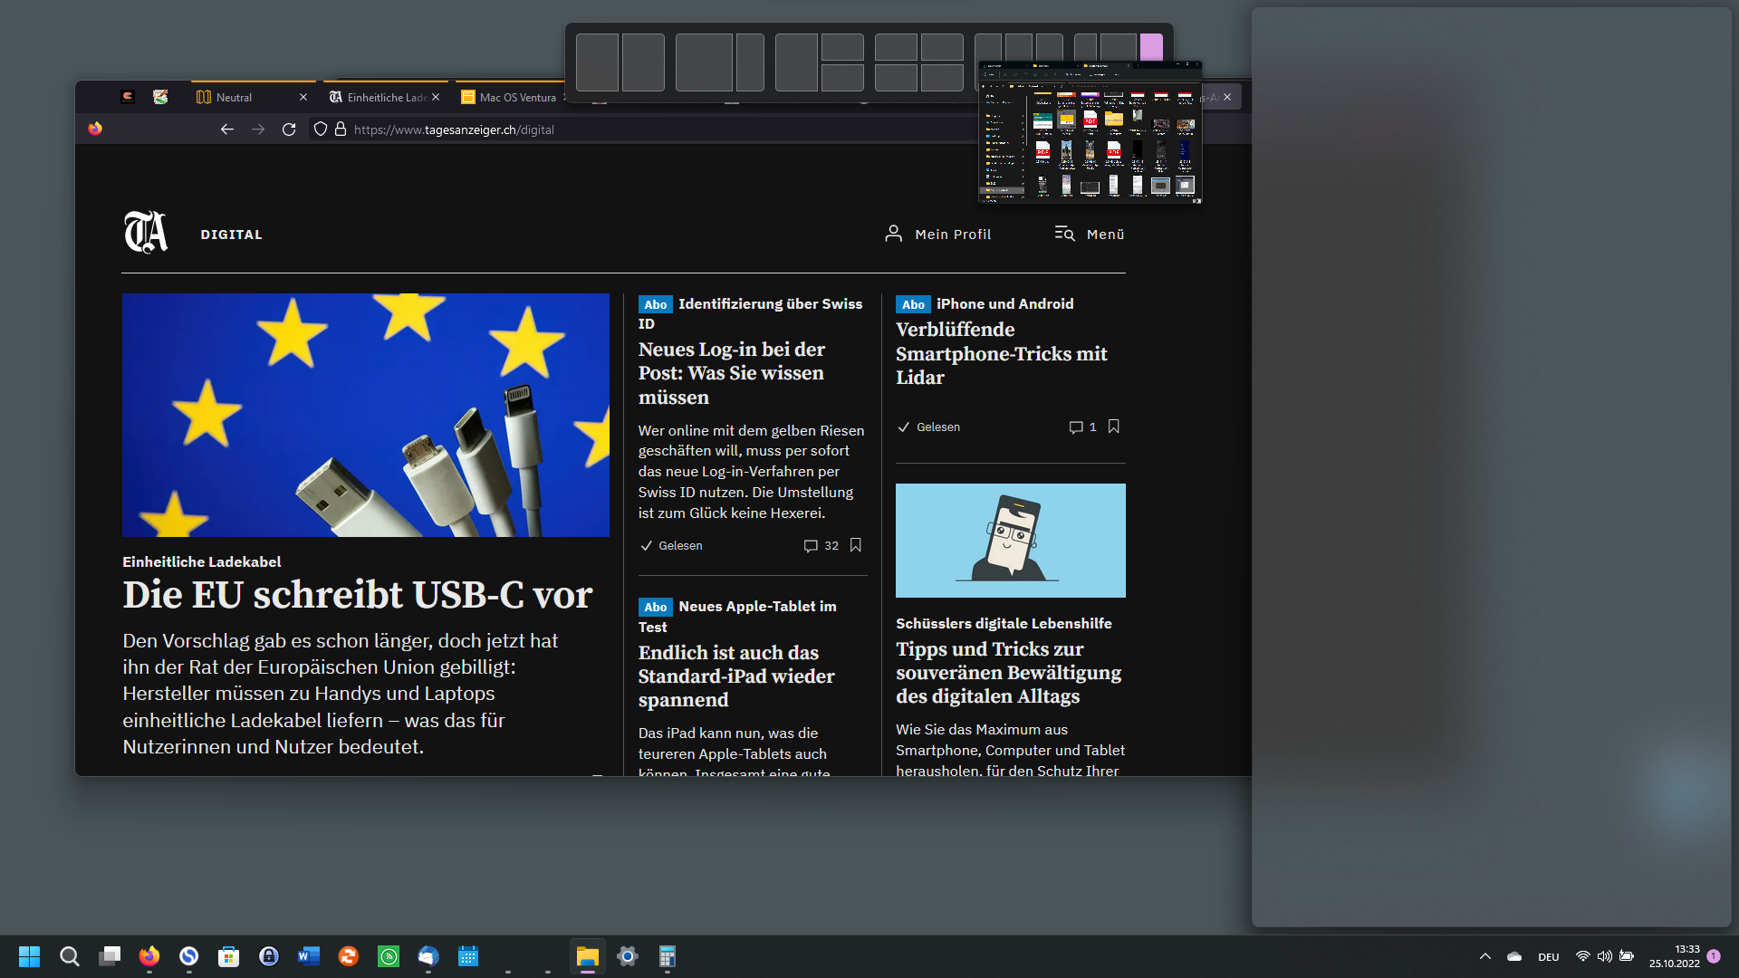Open the cartoon smartphone illustration thumbnail

1011,541
